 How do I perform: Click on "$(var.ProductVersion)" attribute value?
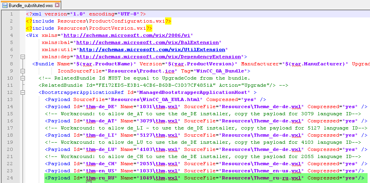[201, 64]
